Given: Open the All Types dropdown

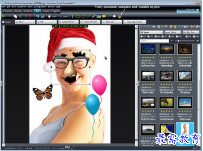Looking at the screenshot, I should coord(151,32).
